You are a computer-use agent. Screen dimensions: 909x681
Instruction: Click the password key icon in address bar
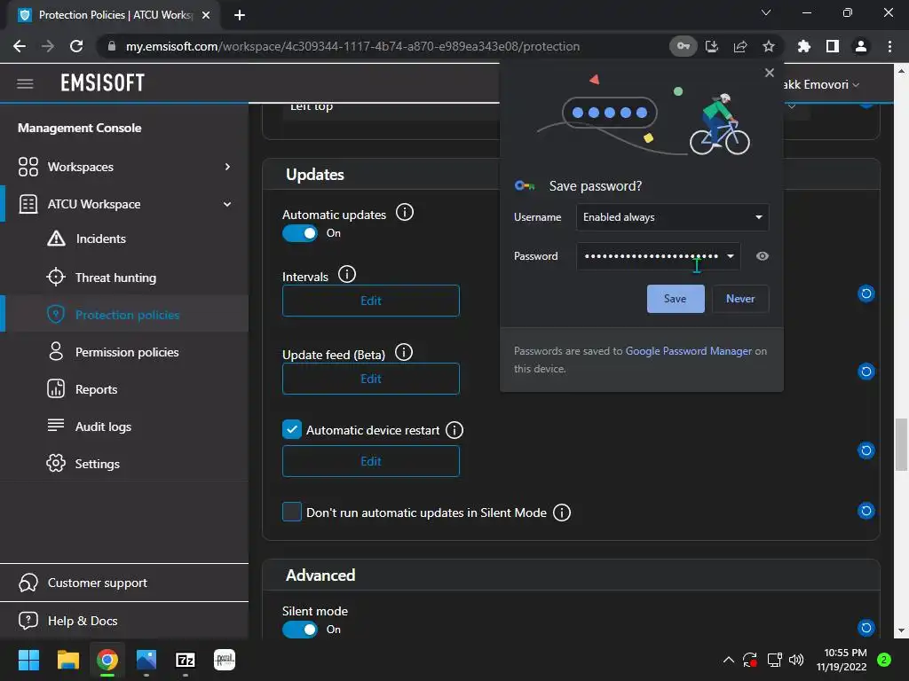point(683,46)
